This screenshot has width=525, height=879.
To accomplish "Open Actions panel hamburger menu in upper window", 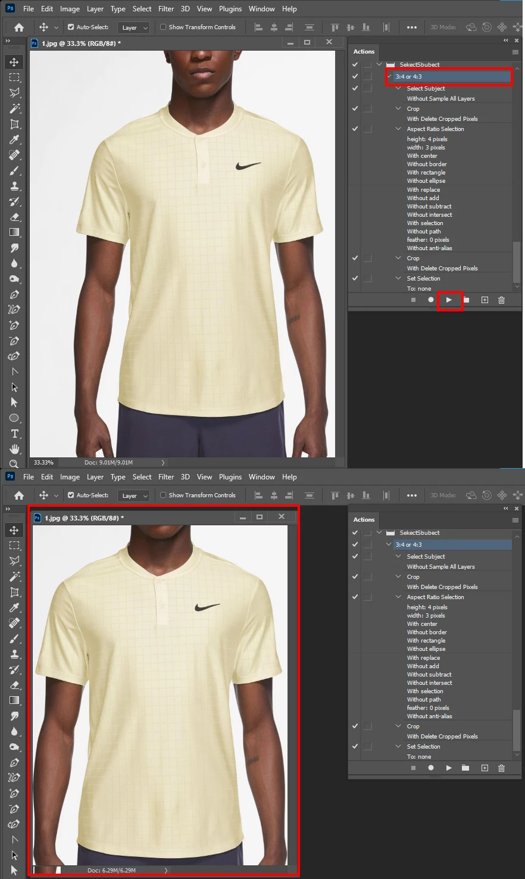I will (x=515, y=52).
